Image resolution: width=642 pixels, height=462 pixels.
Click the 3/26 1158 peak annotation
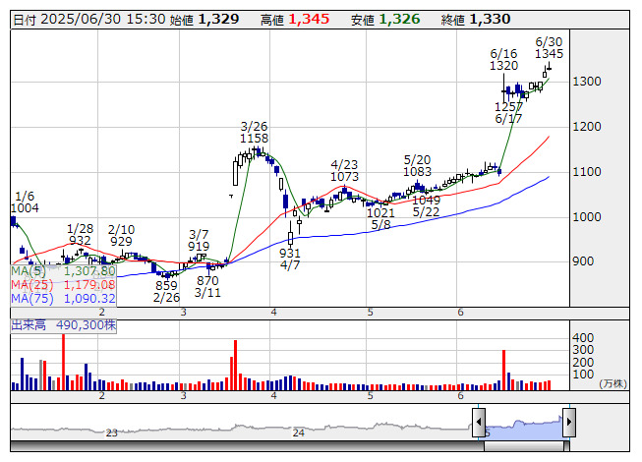coord(255,133)
